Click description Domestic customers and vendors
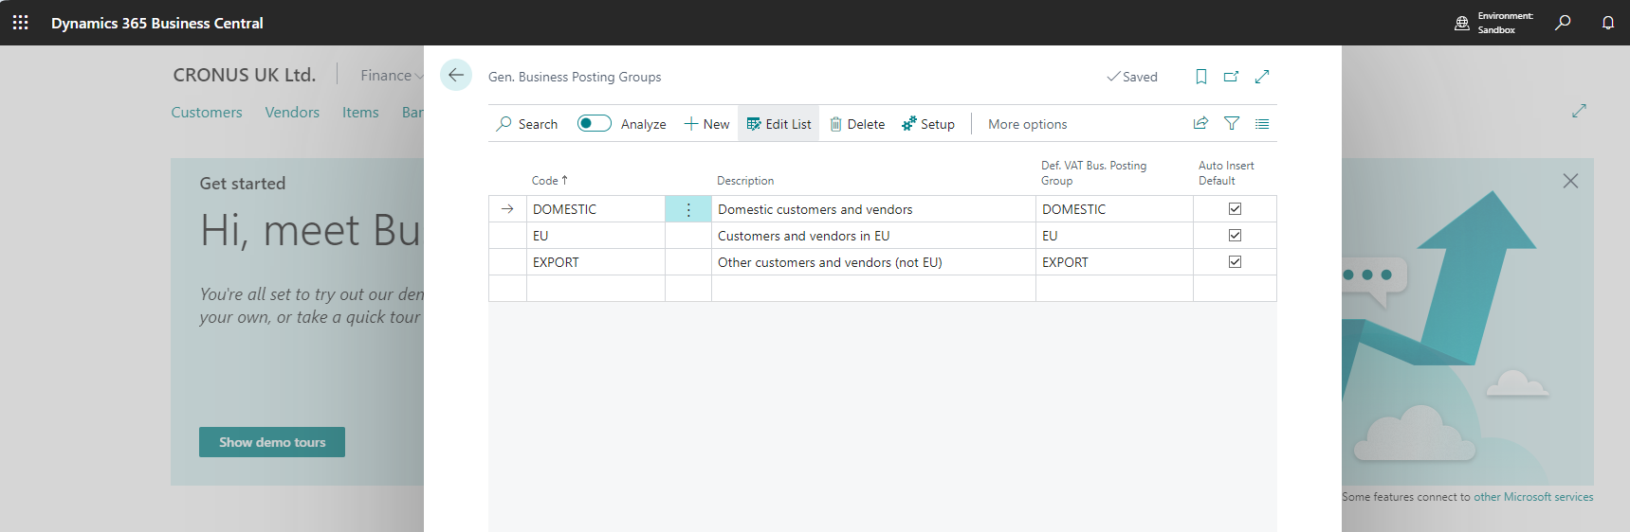Viewport: 1630px width, 532px height. click(873, 209)
